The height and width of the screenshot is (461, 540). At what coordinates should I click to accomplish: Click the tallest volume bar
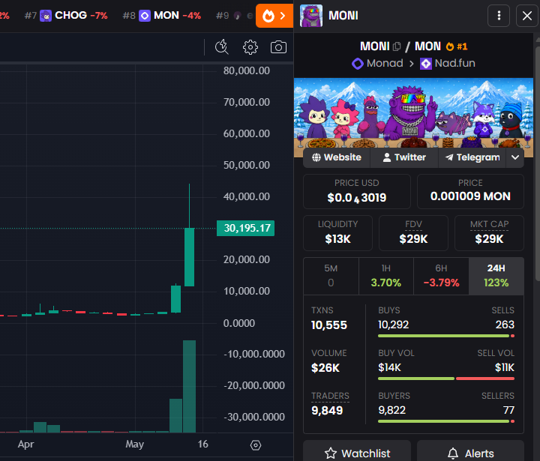189,386
